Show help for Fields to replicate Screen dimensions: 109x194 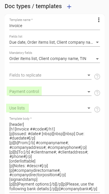pos(97,77)
